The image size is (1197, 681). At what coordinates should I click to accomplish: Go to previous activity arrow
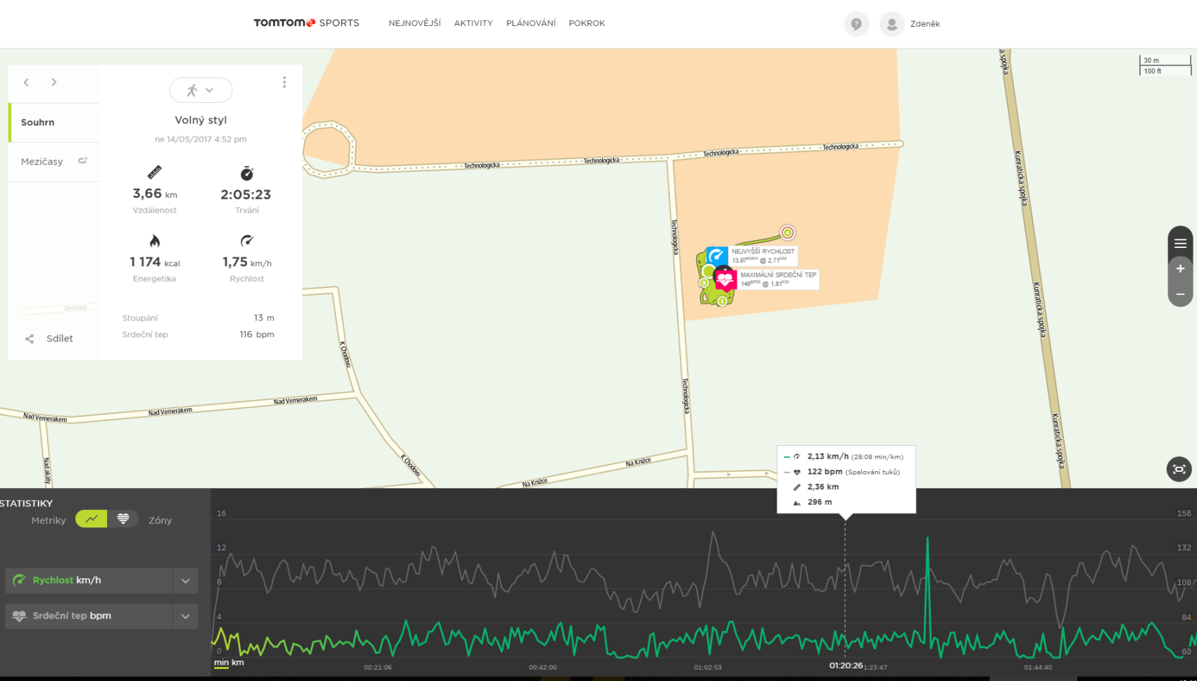point(26,82)
